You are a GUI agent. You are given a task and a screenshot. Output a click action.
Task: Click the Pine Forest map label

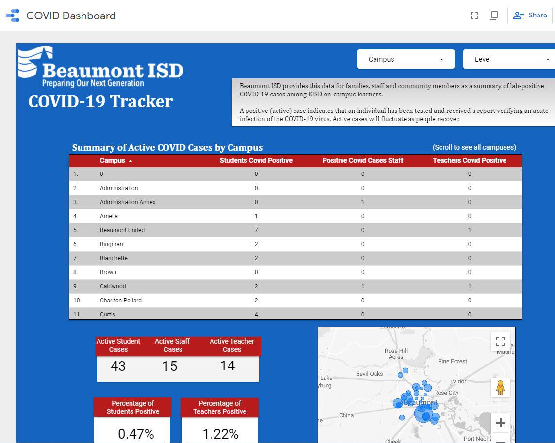452,361
